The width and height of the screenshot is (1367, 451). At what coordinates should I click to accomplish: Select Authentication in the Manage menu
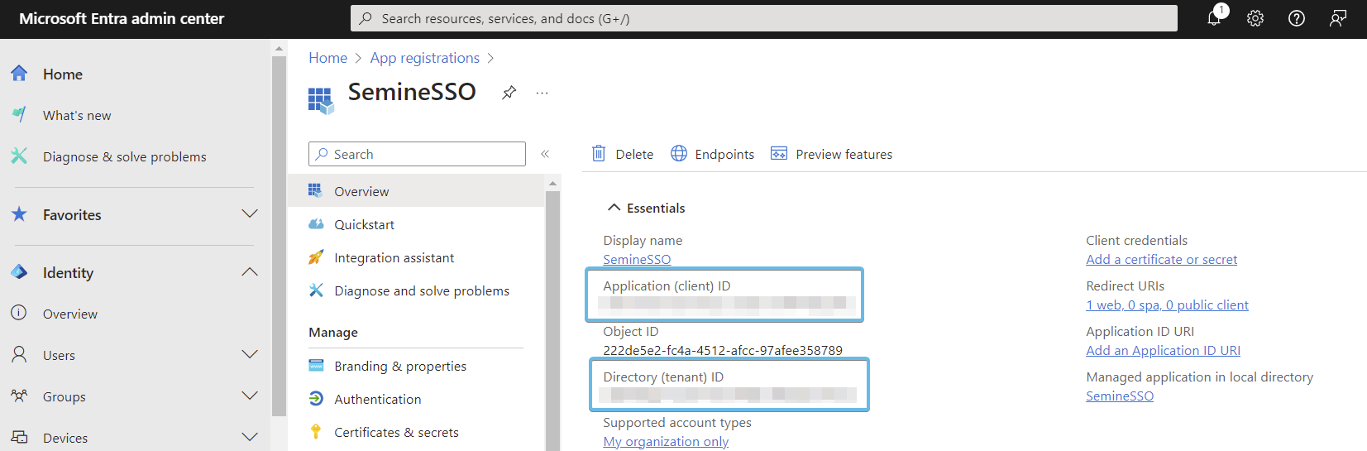(377, 399)
